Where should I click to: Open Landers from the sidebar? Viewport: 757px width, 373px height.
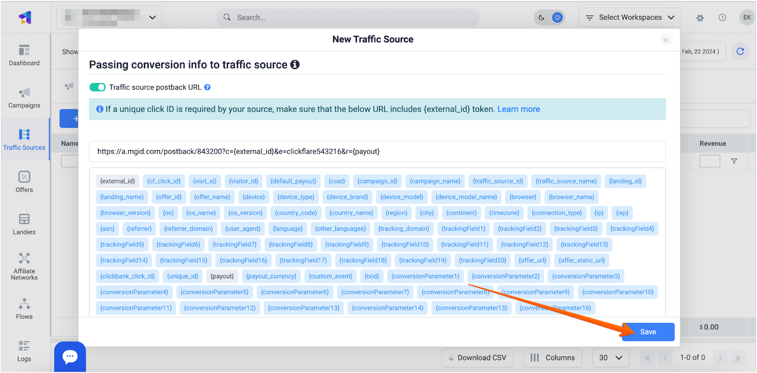point(24,224)
